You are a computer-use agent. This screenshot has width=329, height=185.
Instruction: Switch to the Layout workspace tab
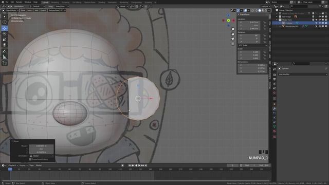pyautogui.click(x=45, y=2)
